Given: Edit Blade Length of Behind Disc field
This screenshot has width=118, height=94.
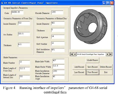Looking at the screenshot, I should coord(25,77).
